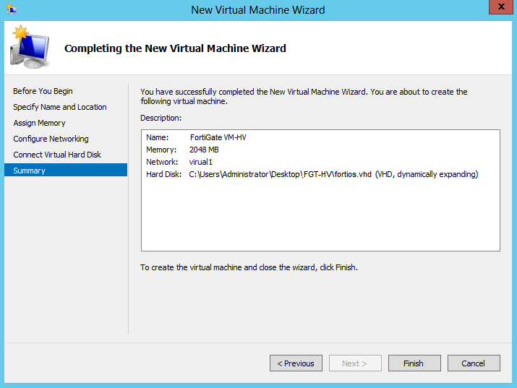Cancel the New Virtual Machine Wizard

(474, 363)
